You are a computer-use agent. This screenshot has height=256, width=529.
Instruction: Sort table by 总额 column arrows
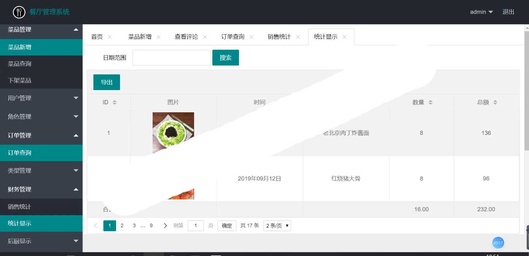point(495,102)
